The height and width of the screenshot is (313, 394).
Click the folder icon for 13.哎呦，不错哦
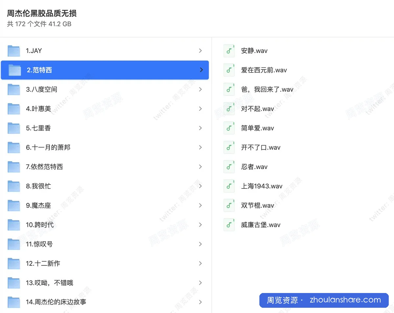14,283
